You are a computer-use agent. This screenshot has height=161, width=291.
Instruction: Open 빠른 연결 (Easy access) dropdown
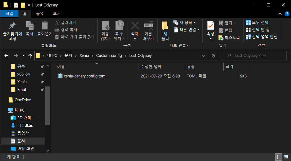tap(186, 30)
